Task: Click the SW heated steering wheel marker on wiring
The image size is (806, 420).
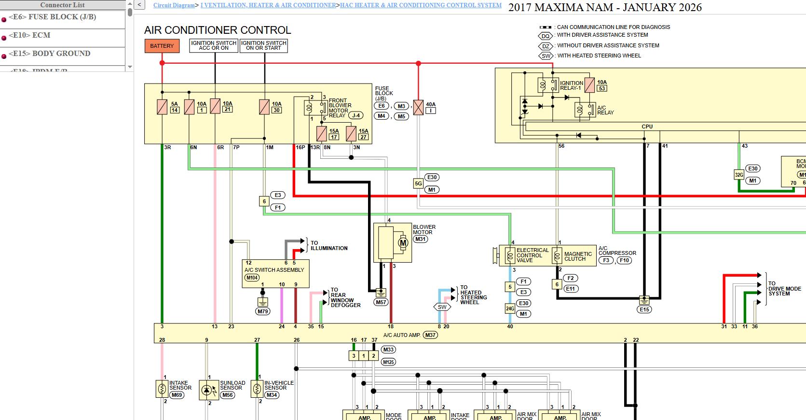Action: point(442,307)
